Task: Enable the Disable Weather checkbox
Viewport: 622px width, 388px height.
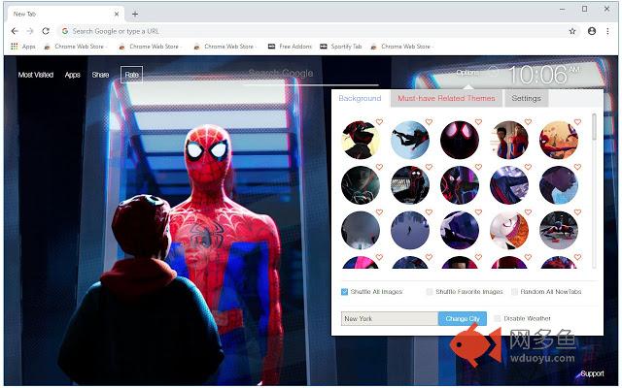Action: [x=497, y=318]
